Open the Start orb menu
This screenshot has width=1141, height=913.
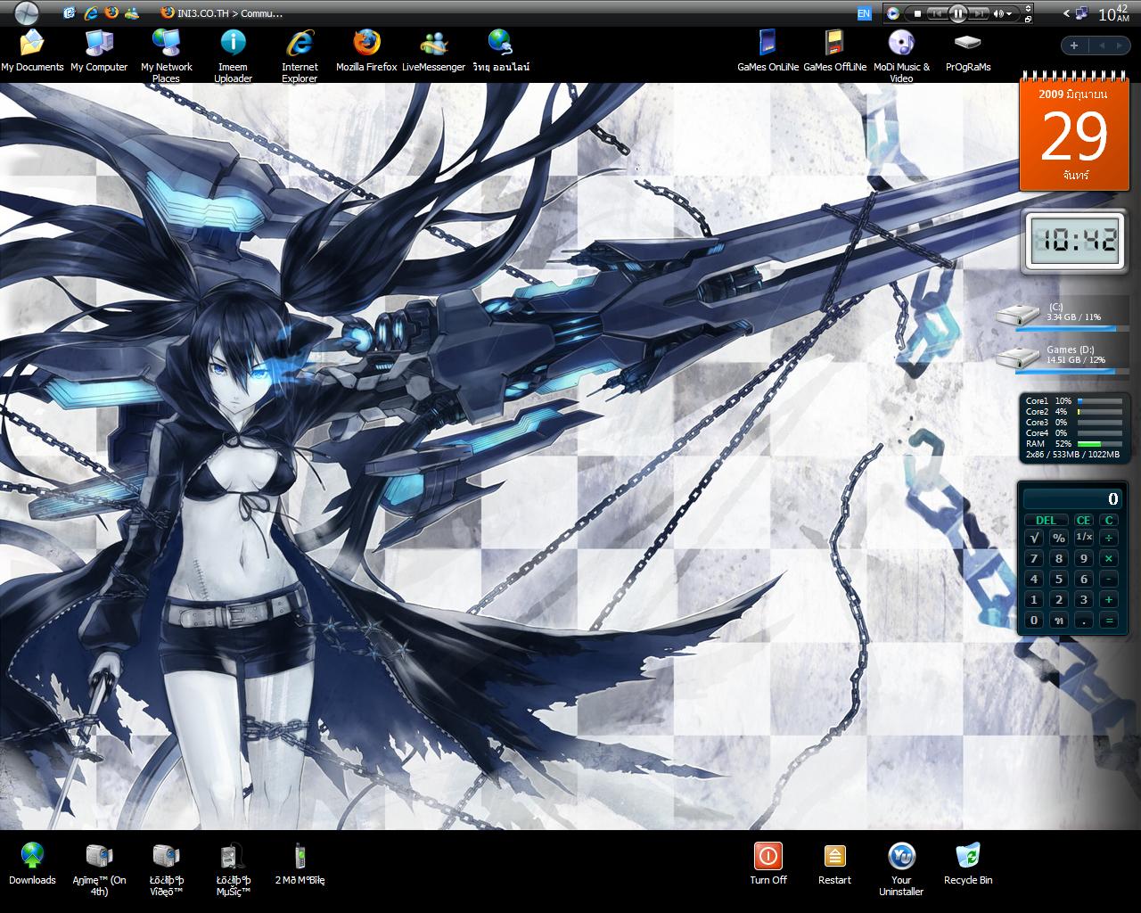[x=27, y=12]
